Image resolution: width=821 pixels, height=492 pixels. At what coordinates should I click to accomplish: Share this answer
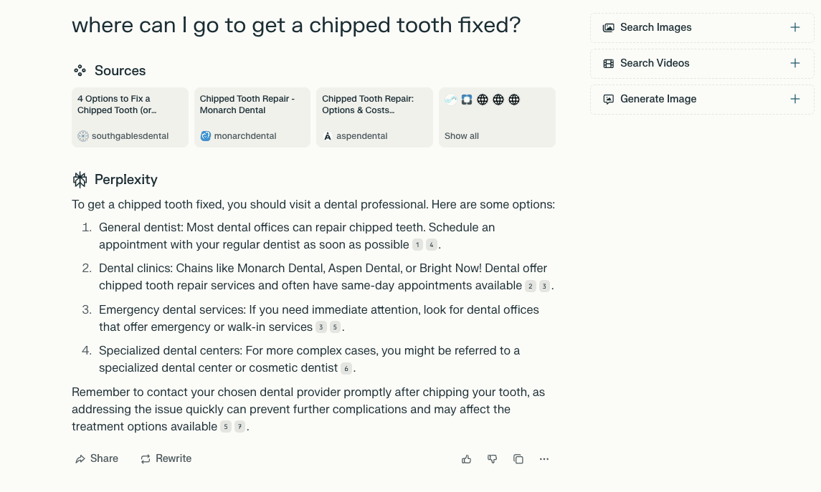(97, 459)
